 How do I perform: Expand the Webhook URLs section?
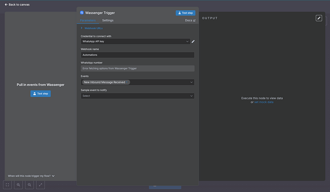coord(82,28)
